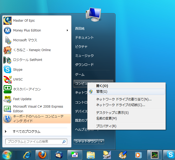Open ミュージック in the start menu
Image resolution: width=175 pixels, height=160 pixels.
tap(84, 55)
